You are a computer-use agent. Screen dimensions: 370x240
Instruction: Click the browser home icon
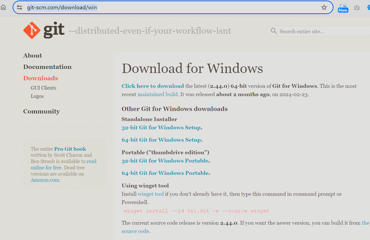click(3, 8)
